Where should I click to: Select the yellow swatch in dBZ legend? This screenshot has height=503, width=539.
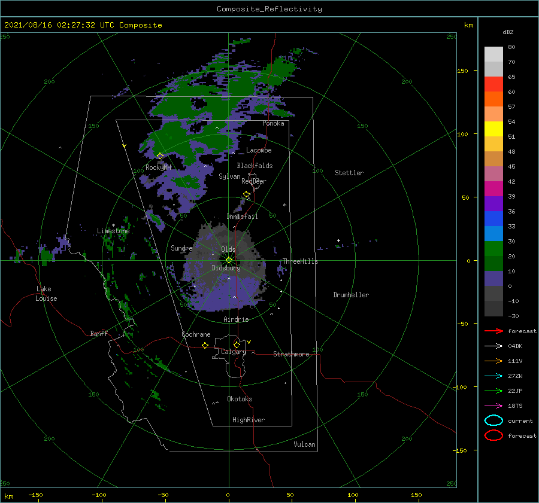(x=493, y=129)
